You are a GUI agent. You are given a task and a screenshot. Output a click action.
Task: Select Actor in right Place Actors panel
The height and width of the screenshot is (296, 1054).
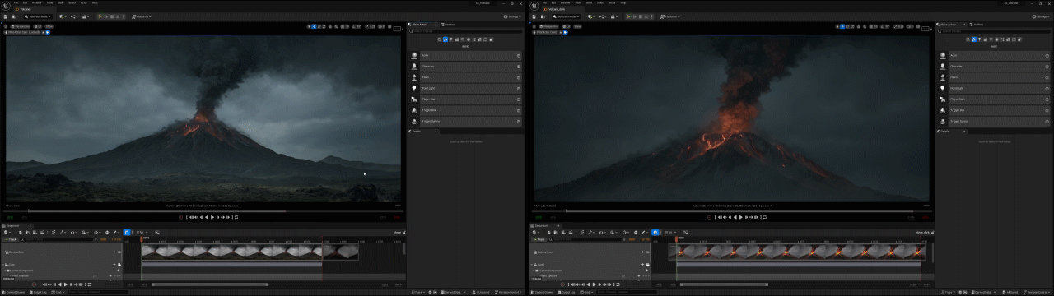click(995, 55)
